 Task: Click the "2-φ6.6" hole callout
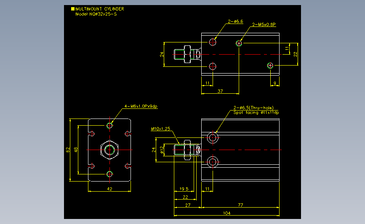(x=235, y=21)
